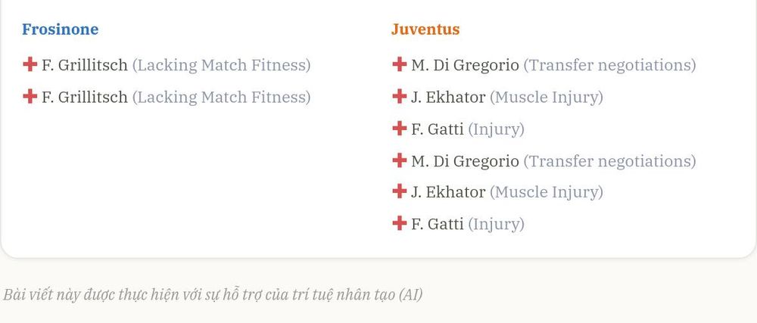Click the last '(Injury)' reason text

[497, 224]
